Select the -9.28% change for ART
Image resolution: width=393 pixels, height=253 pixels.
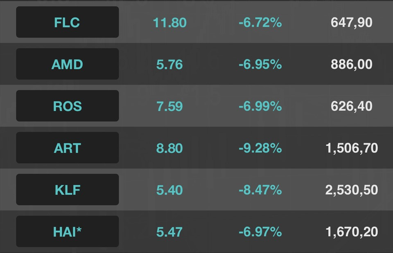(260, 148)
